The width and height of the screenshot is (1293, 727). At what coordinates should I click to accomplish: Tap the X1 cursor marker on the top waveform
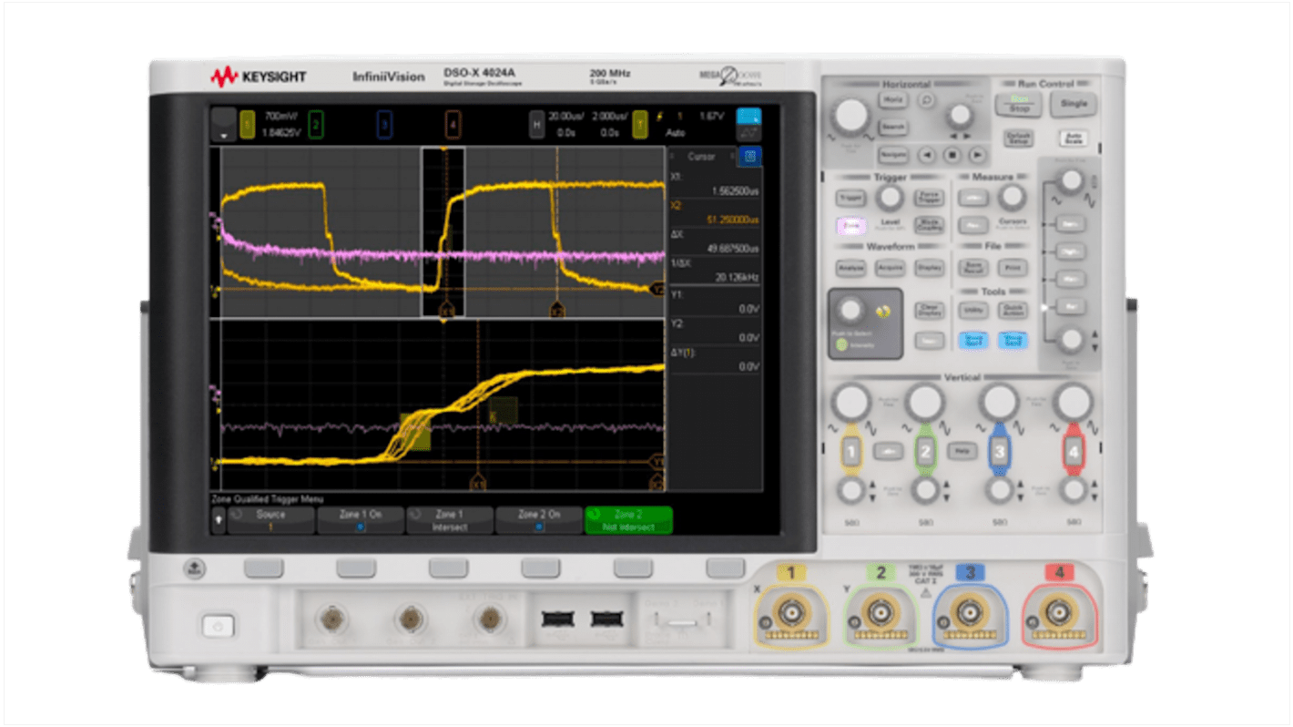click(447, 310)
